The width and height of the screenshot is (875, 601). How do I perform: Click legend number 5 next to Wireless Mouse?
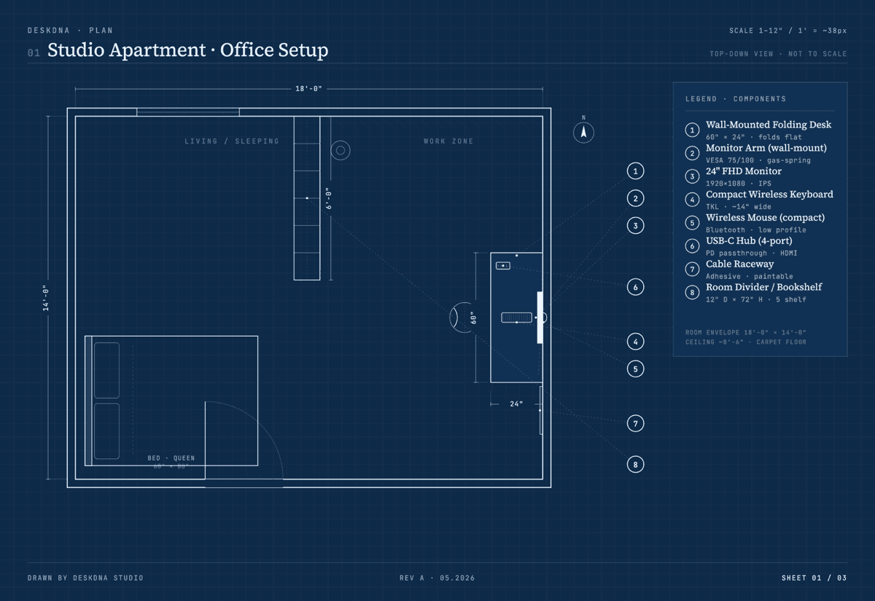(x=692, y=223)
